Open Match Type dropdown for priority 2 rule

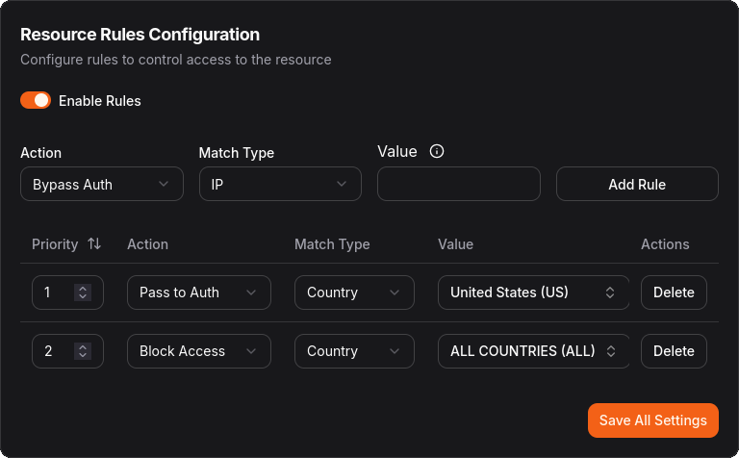click(x=354, y=351)
